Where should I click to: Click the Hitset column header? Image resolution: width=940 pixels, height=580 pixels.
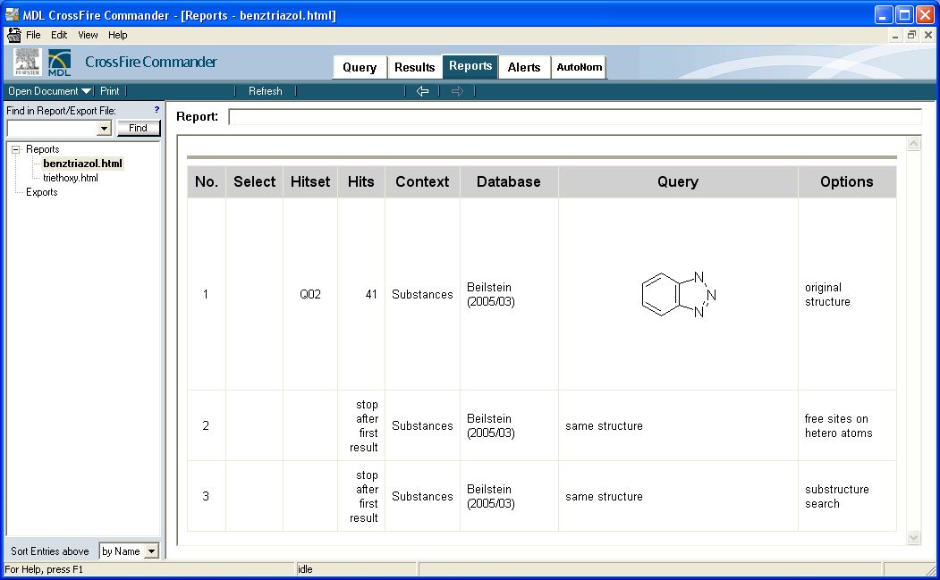point(310,181)
